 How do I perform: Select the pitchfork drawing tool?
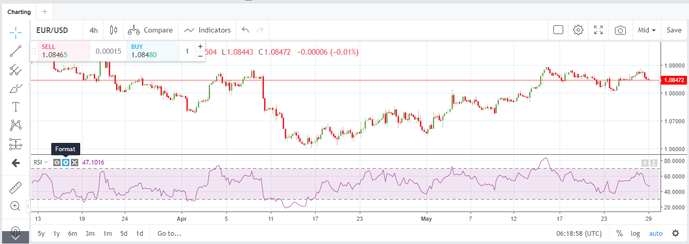(16, 70)
